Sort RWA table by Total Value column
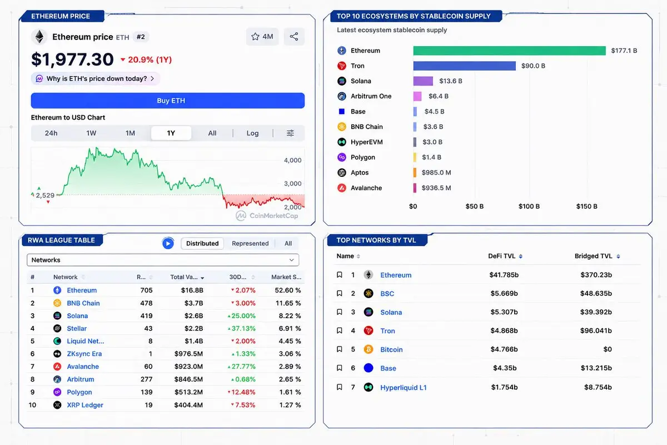This screenshot has height=445, width=667. pyautogui.click(x=187, y=277)
